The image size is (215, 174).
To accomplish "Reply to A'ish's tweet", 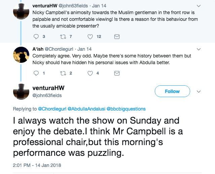I will point(37,73).
